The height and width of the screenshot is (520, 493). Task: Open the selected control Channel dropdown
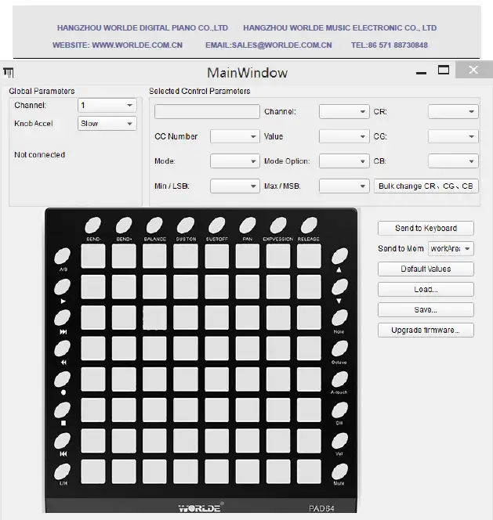point(344,111)
